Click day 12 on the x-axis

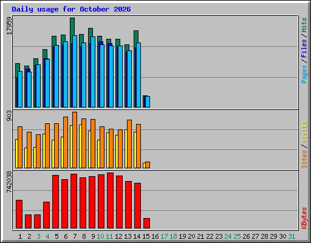(x=118, y=236)
